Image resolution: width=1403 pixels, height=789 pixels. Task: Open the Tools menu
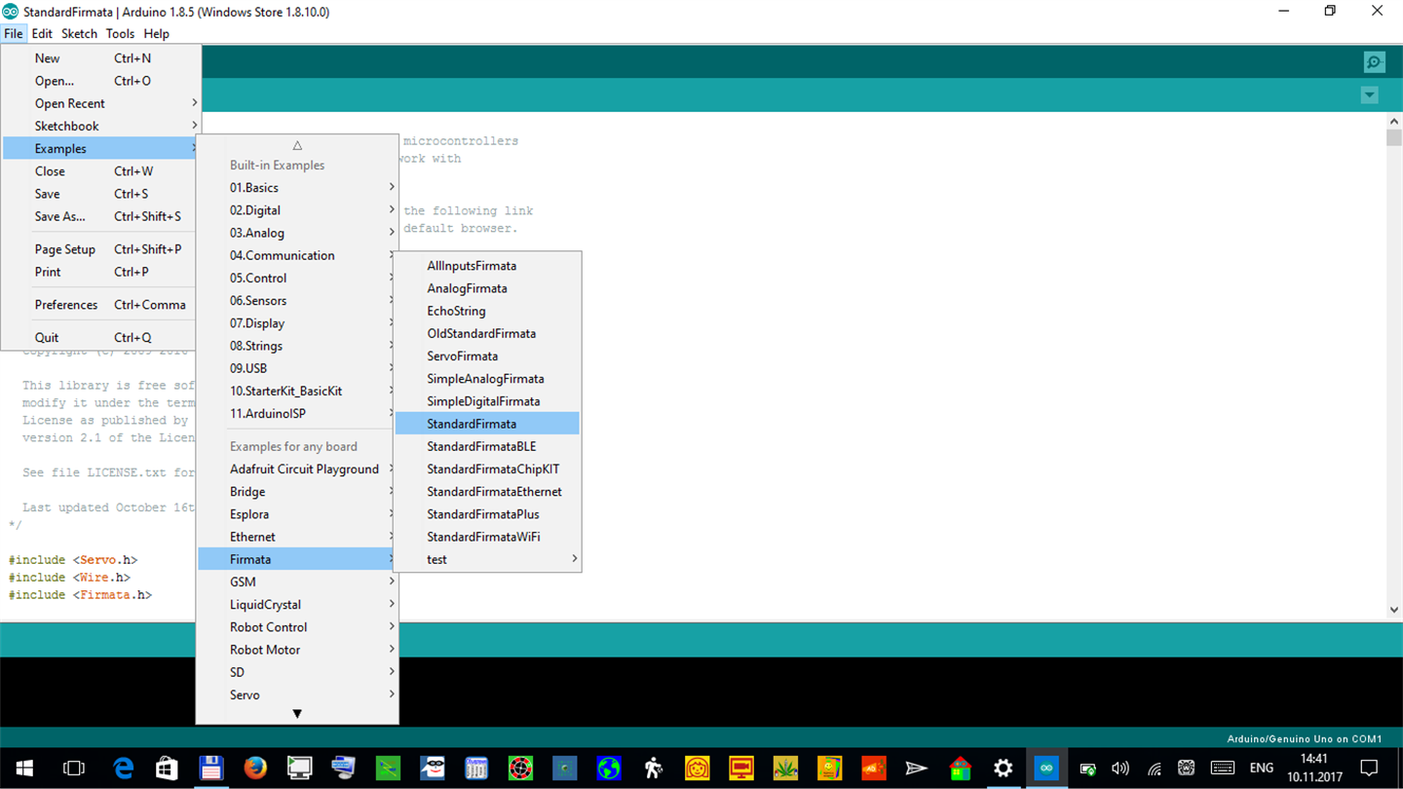(120, 33)
